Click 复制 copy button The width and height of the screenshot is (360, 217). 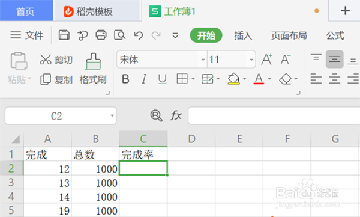coord(56,79)
